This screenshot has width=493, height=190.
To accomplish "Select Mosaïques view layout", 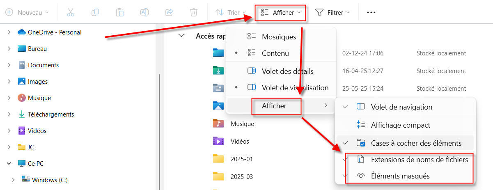I will (x=279, y=37).
